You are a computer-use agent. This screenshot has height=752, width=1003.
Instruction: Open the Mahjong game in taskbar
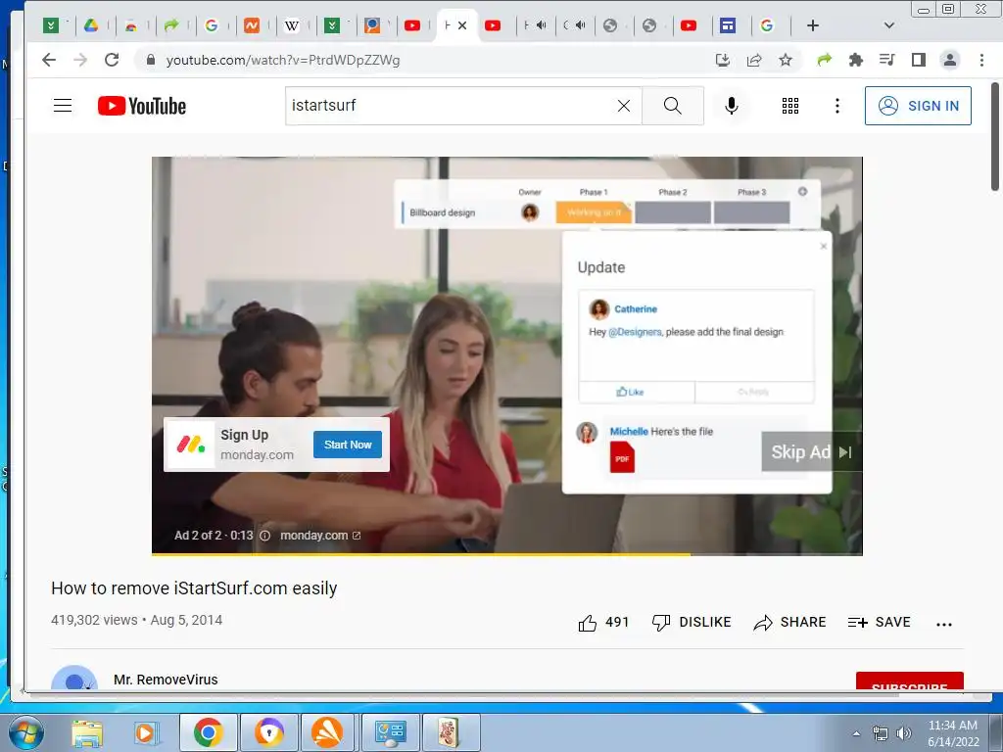(x=450, y=732)
